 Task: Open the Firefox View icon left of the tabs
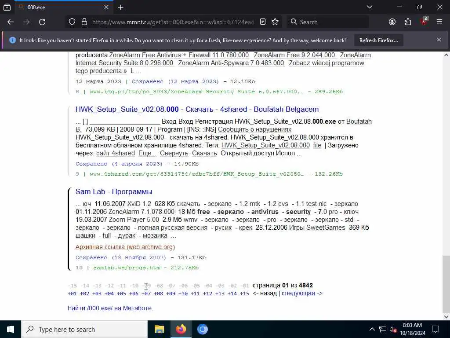7,7
